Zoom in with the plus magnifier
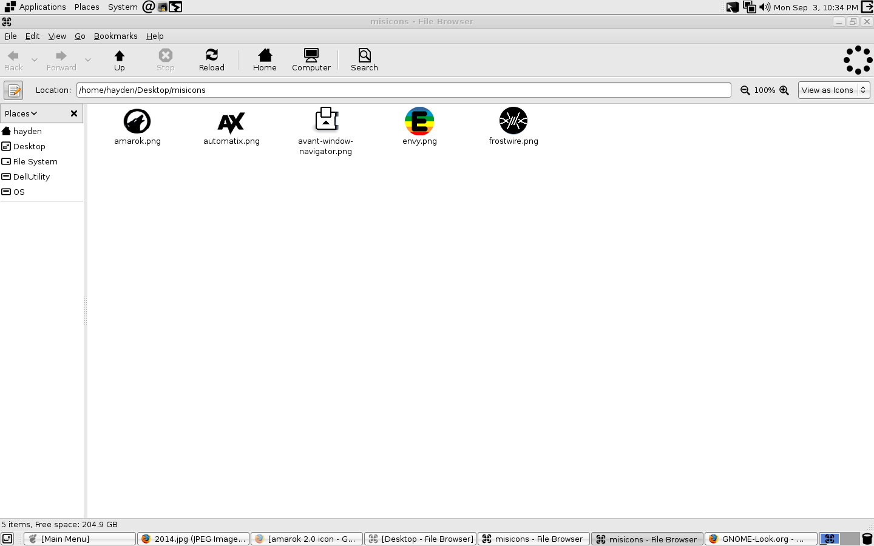This screenshot has width=874, height=546. pos(784,90)
